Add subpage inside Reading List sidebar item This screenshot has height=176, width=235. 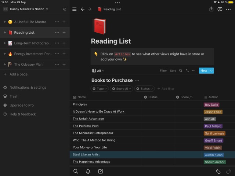[x=64, y=33]
